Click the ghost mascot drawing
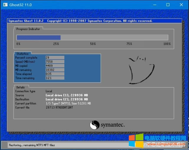 click(x=141, y=70)
